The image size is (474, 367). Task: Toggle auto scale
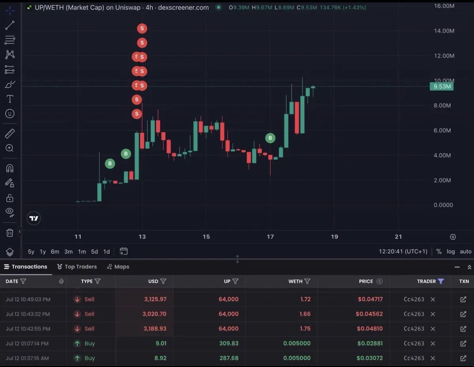click(466, 251)
